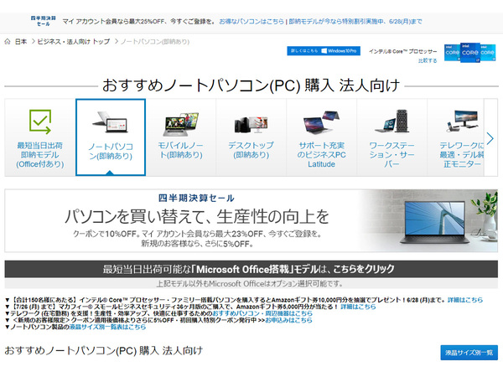Screen dimensions: 503x377
Task: Open the 比較する link under Intel Core
Action: (428, 60)
